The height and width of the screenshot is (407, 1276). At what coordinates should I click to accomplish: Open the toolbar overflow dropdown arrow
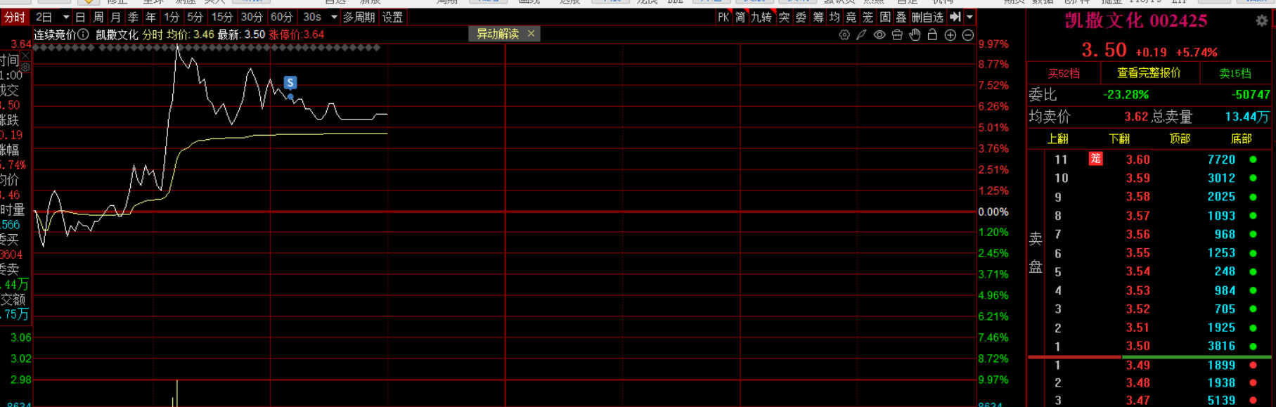(970, 17)
